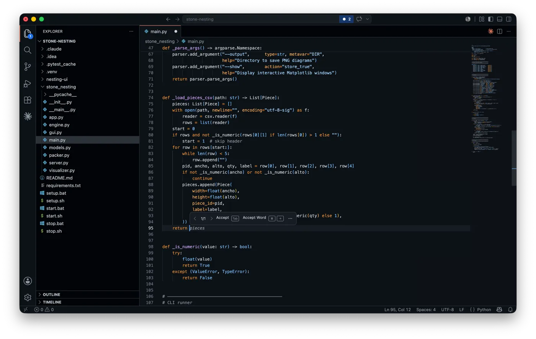
Task: Expand the .idea folder
Action: point(51,57)
